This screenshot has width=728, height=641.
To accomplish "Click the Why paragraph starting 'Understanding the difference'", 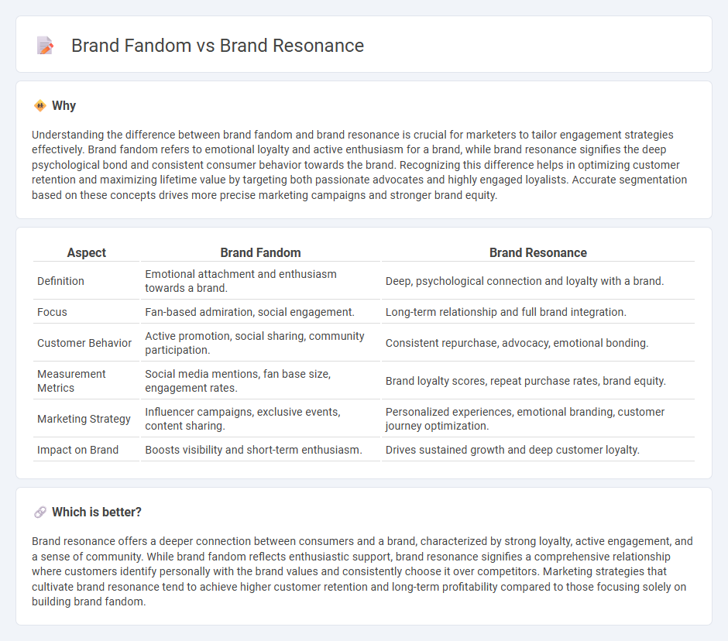I will [359, 165].
